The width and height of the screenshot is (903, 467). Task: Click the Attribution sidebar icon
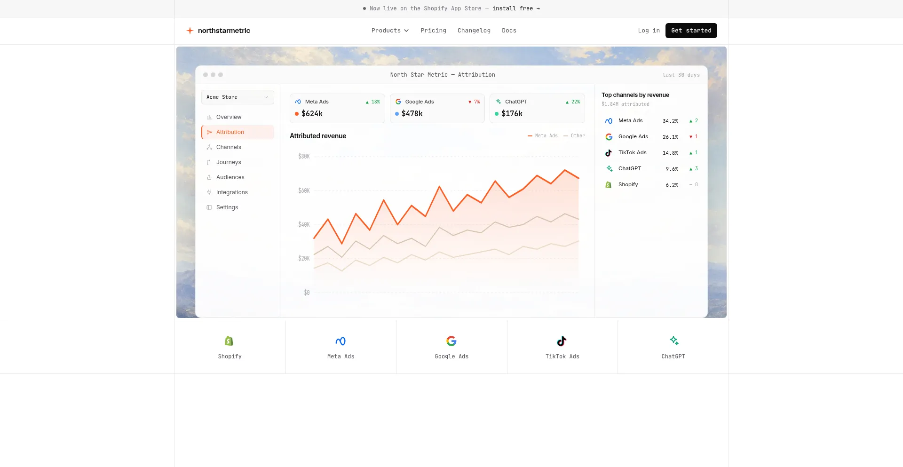209,132
